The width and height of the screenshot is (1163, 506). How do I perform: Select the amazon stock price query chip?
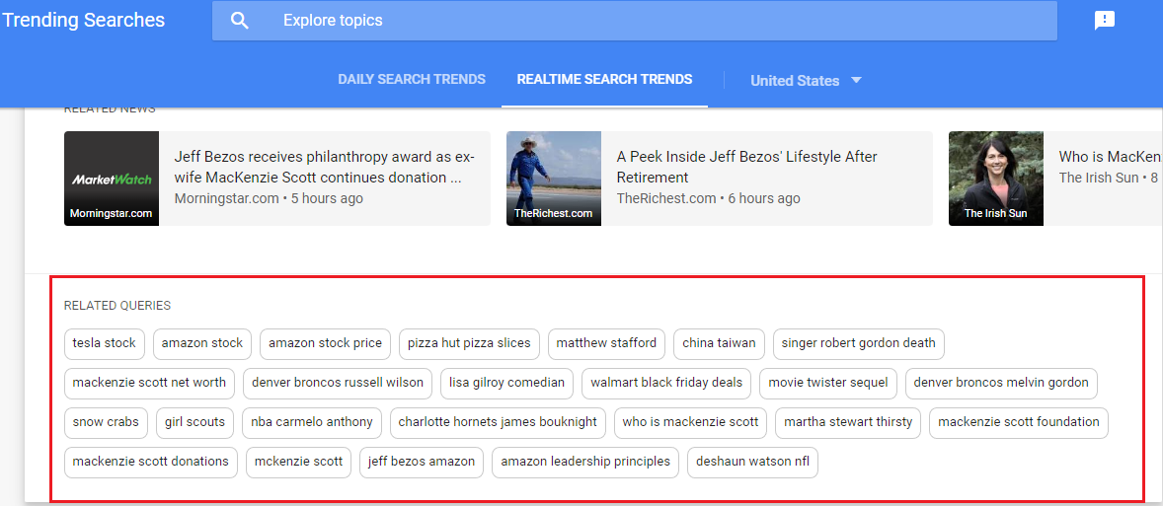(325, 343)
